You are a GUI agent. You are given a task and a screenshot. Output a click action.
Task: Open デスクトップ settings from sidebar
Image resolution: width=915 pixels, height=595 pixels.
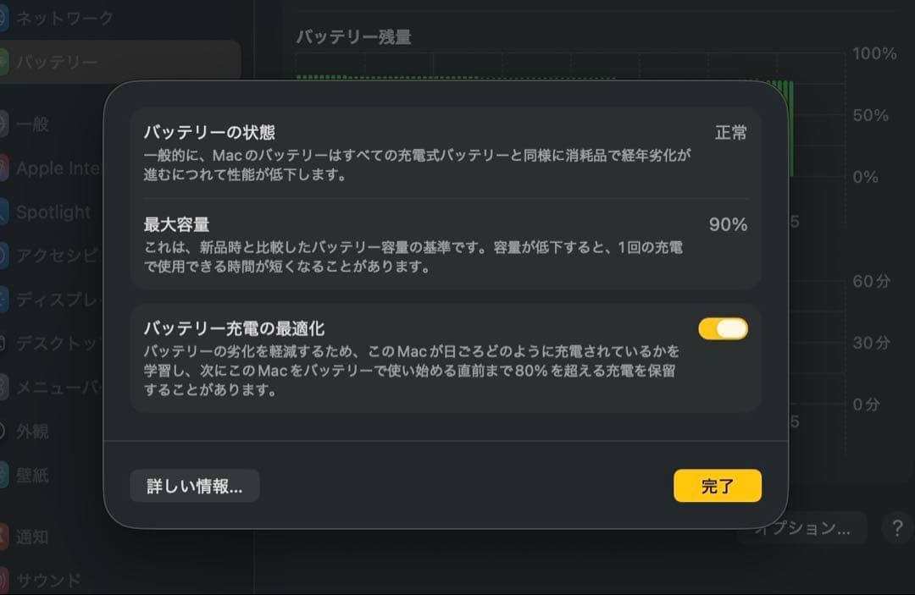56,344
